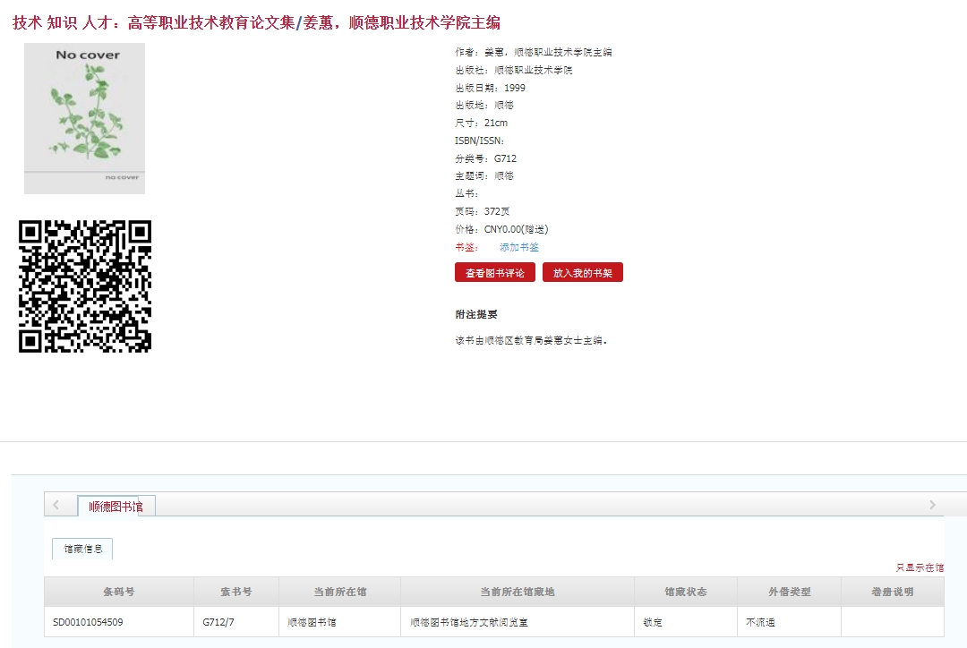Click the summary sentence under 附注提要
967x648 pixels.
(x=531, y=340)
